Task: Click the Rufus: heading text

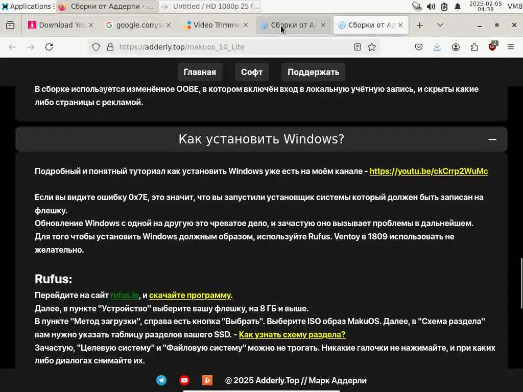Action: (x=53, y=279)
